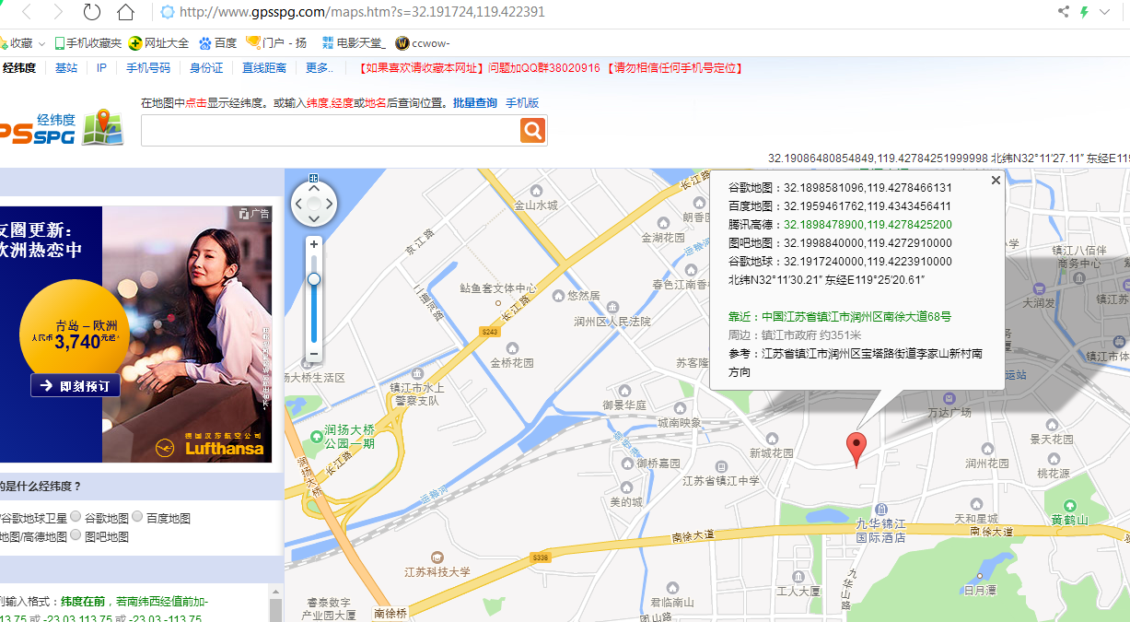Pan the map east with right arrow
This screenshot has width=1130, height=622.
pyautogui.click(x=330, y=204)
